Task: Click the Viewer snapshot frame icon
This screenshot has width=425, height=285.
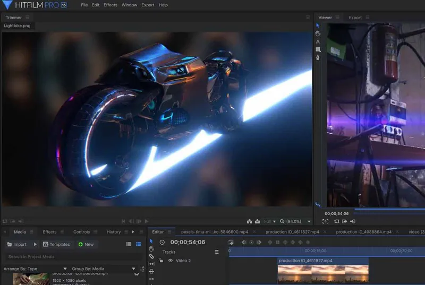Action: coord(325,221)
